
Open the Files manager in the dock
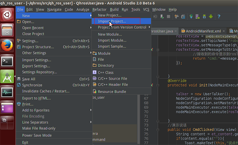tap(7, 30)
